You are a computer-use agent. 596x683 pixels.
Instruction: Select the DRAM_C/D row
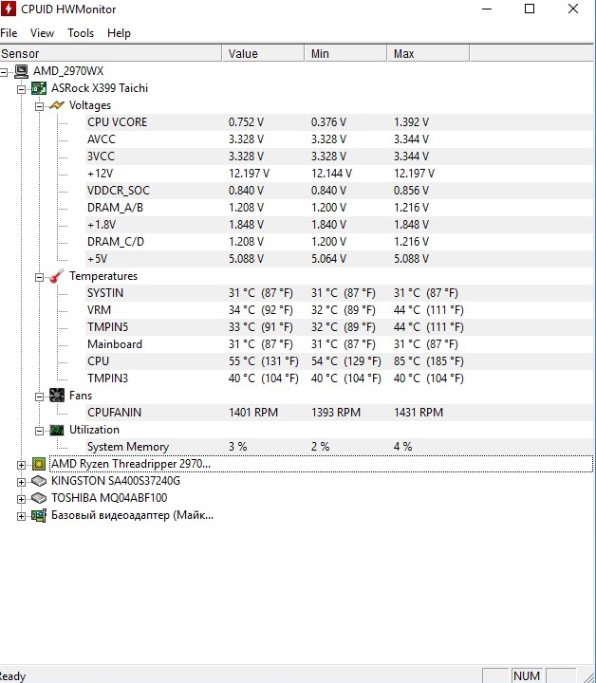[340, 242]
